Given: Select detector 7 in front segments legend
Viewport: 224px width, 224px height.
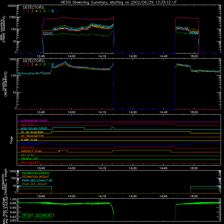Looking at the screenshot, I should (48, 11).
